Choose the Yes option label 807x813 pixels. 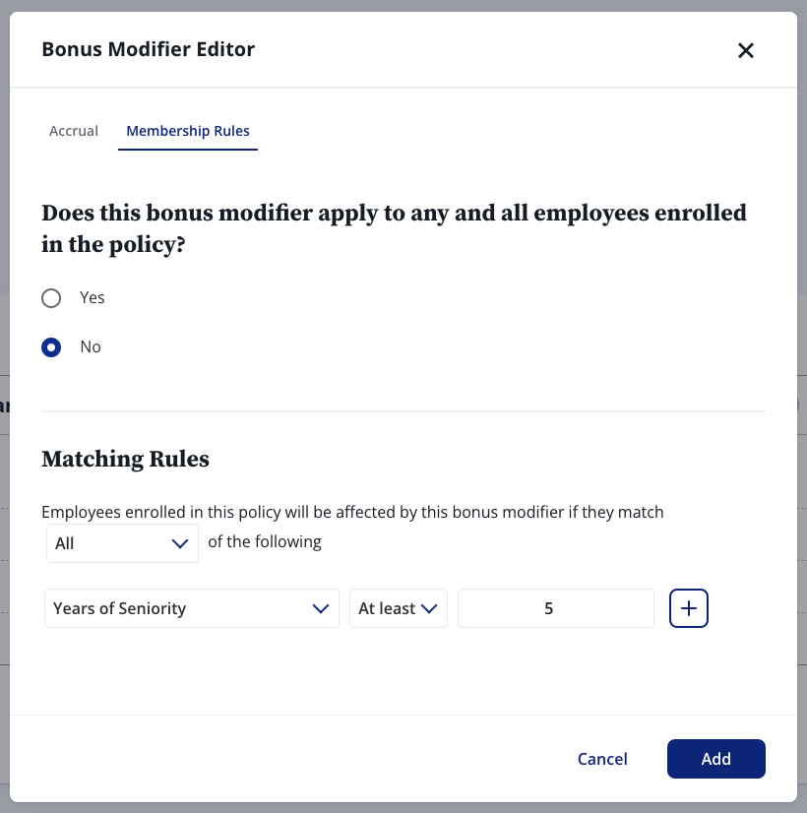pos(93,297)
